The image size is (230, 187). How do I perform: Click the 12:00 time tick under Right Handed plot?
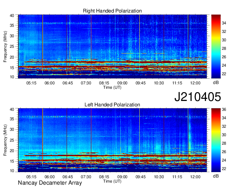pyautogui.click(x=195, y=83)
